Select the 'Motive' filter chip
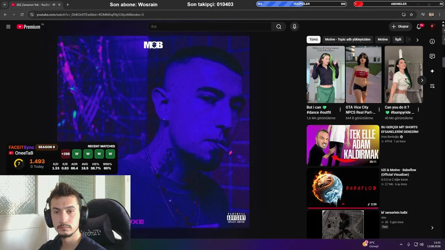445x250 pixels. (383, 40)
